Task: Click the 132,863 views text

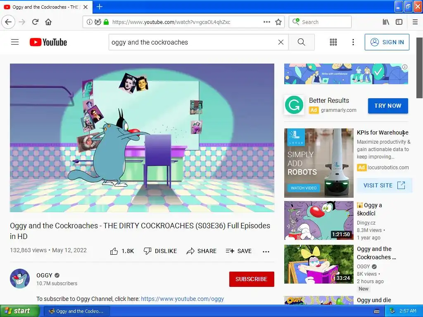Action: point(28,250)
